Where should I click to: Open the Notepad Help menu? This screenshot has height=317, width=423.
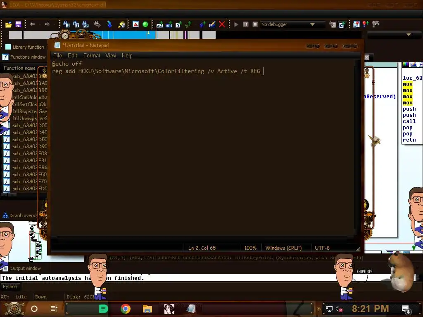tap(127, 56)
